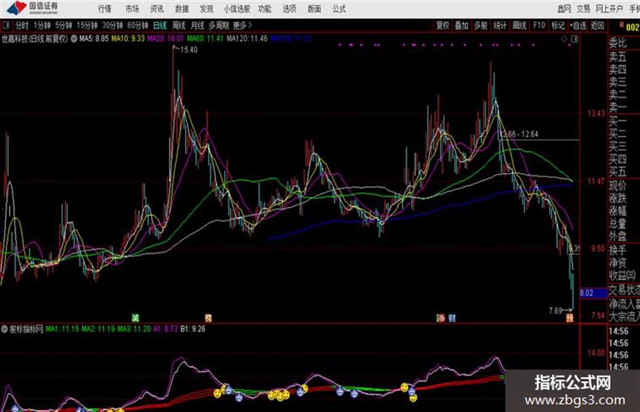Click the diamond icon at chart top-right
640x412 pixels.
point(564,39)
